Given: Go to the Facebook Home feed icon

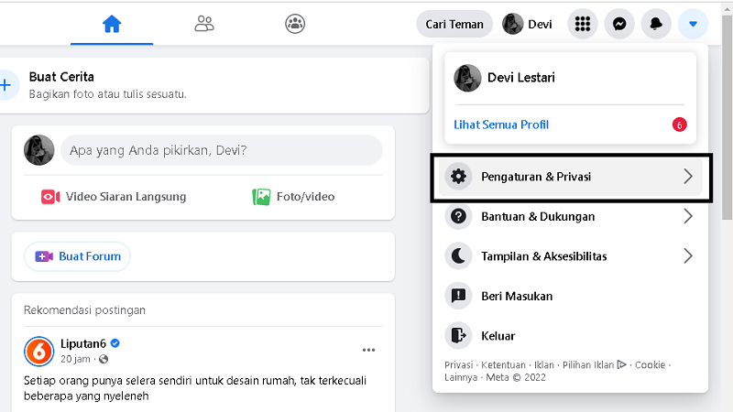Looking at the screenshot, I should coord(112,24).
